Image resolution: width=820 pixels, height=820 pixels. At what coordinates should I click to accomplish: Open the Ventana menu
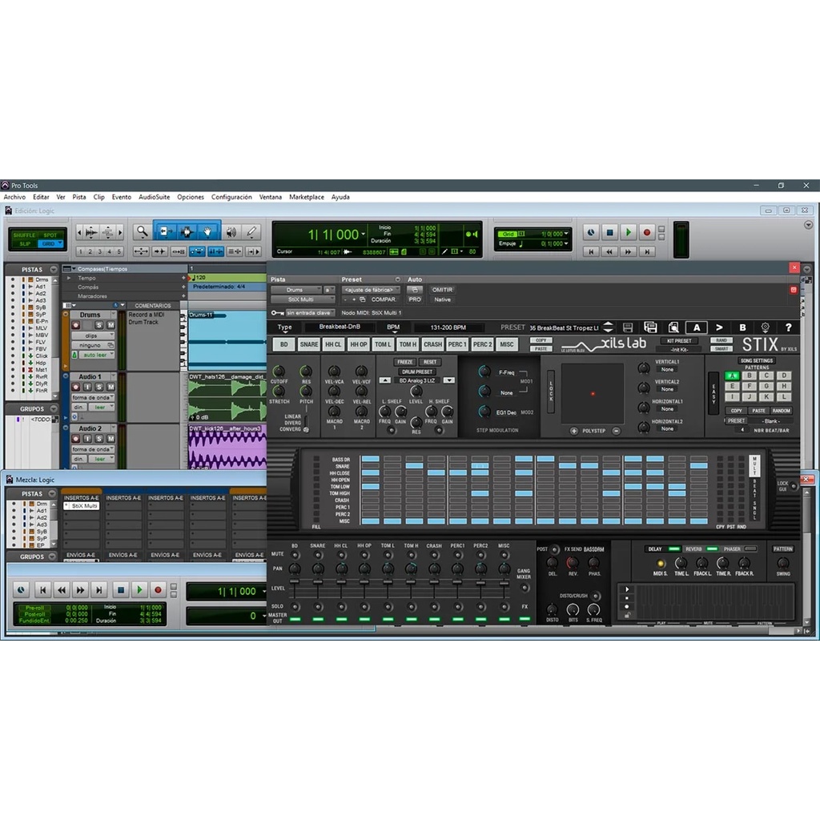tap(271, 197)
